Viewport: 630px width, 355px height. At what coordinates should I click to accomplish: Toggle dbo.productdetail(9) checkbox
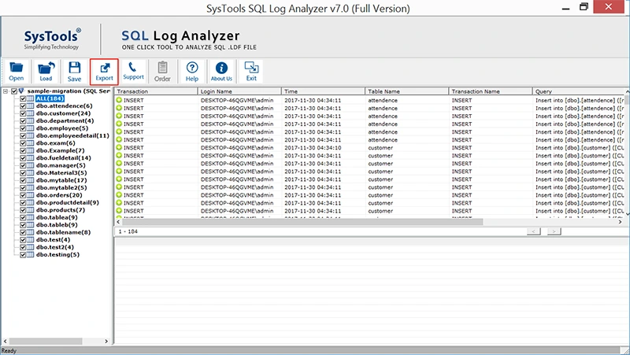[x=23, y=202]
